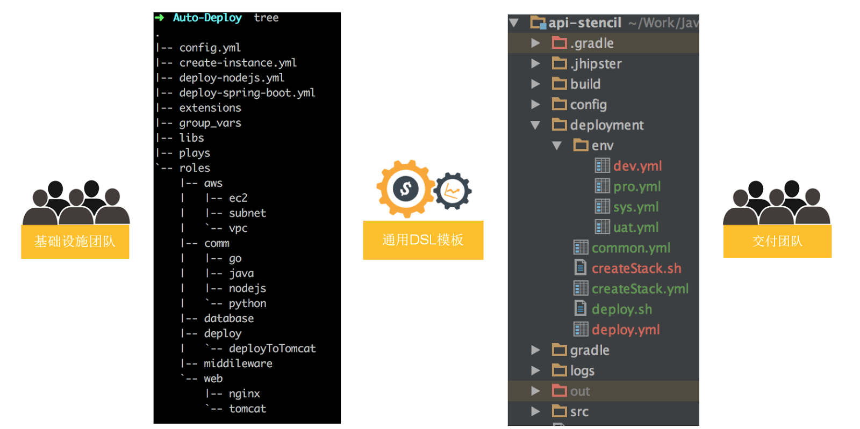This screenshot has width=860, height=429.
Task: Select pro.yml in the project tree
Action: [x=637, y=186]
